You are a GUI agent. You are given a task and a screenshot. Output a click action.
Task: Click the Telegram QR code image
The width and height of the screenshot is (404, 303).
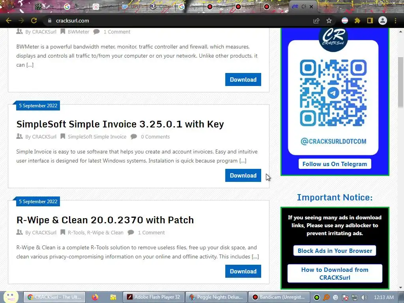pyautogui.click(x=333, y=93)
